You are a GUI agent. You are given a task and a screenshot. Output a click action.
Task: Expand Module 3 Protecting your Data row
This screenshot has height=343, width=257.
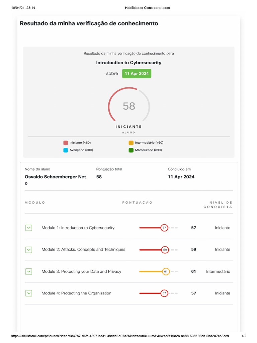coord(29,271)
